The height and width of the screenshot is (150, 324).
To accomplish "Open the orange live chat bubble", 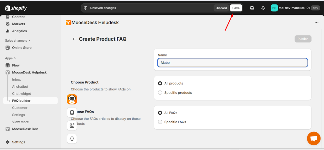I will 314,138.
